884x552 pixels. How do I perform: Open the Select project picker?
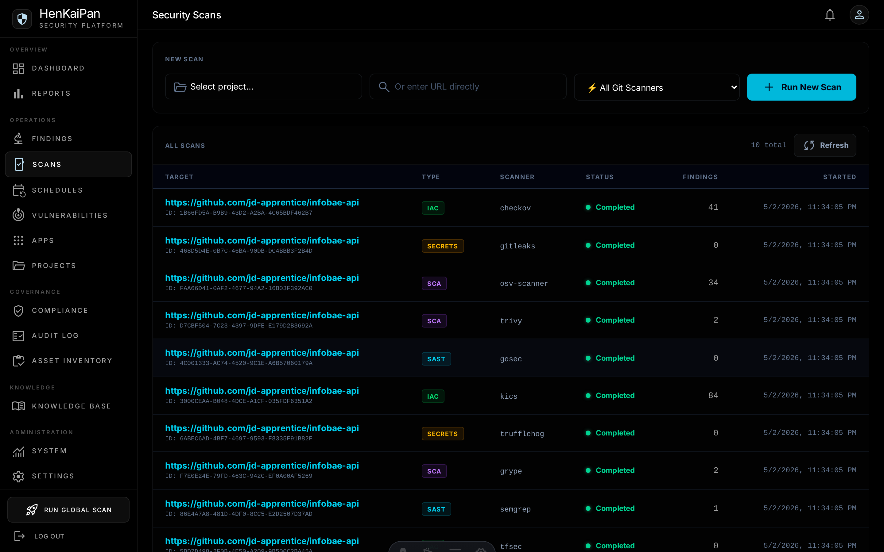click(263, 86)
